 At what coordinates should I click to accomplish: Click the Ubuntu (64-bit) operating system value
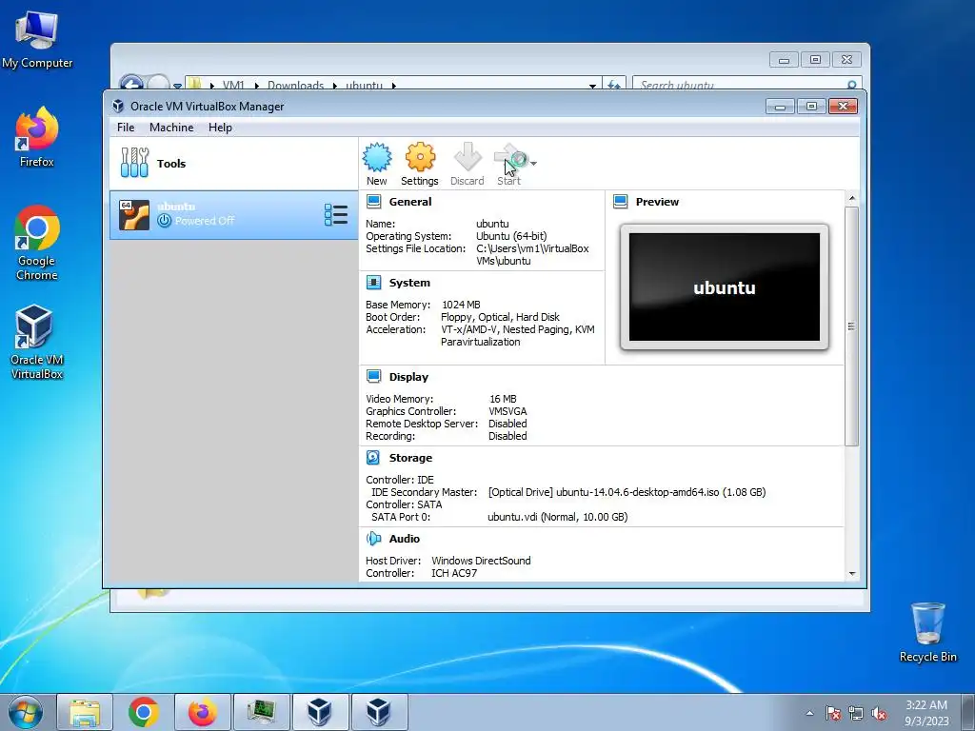[x=511, y=236]
